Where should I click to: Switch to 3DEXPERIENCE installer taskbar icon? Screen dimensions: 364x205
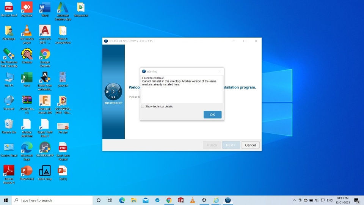click(228, 200)
